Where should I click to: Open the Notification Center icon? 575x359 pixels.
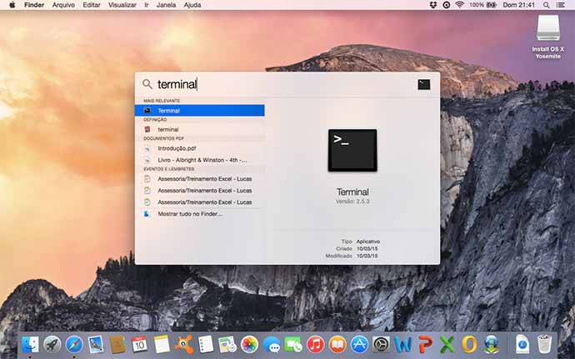tap(564, 5)
